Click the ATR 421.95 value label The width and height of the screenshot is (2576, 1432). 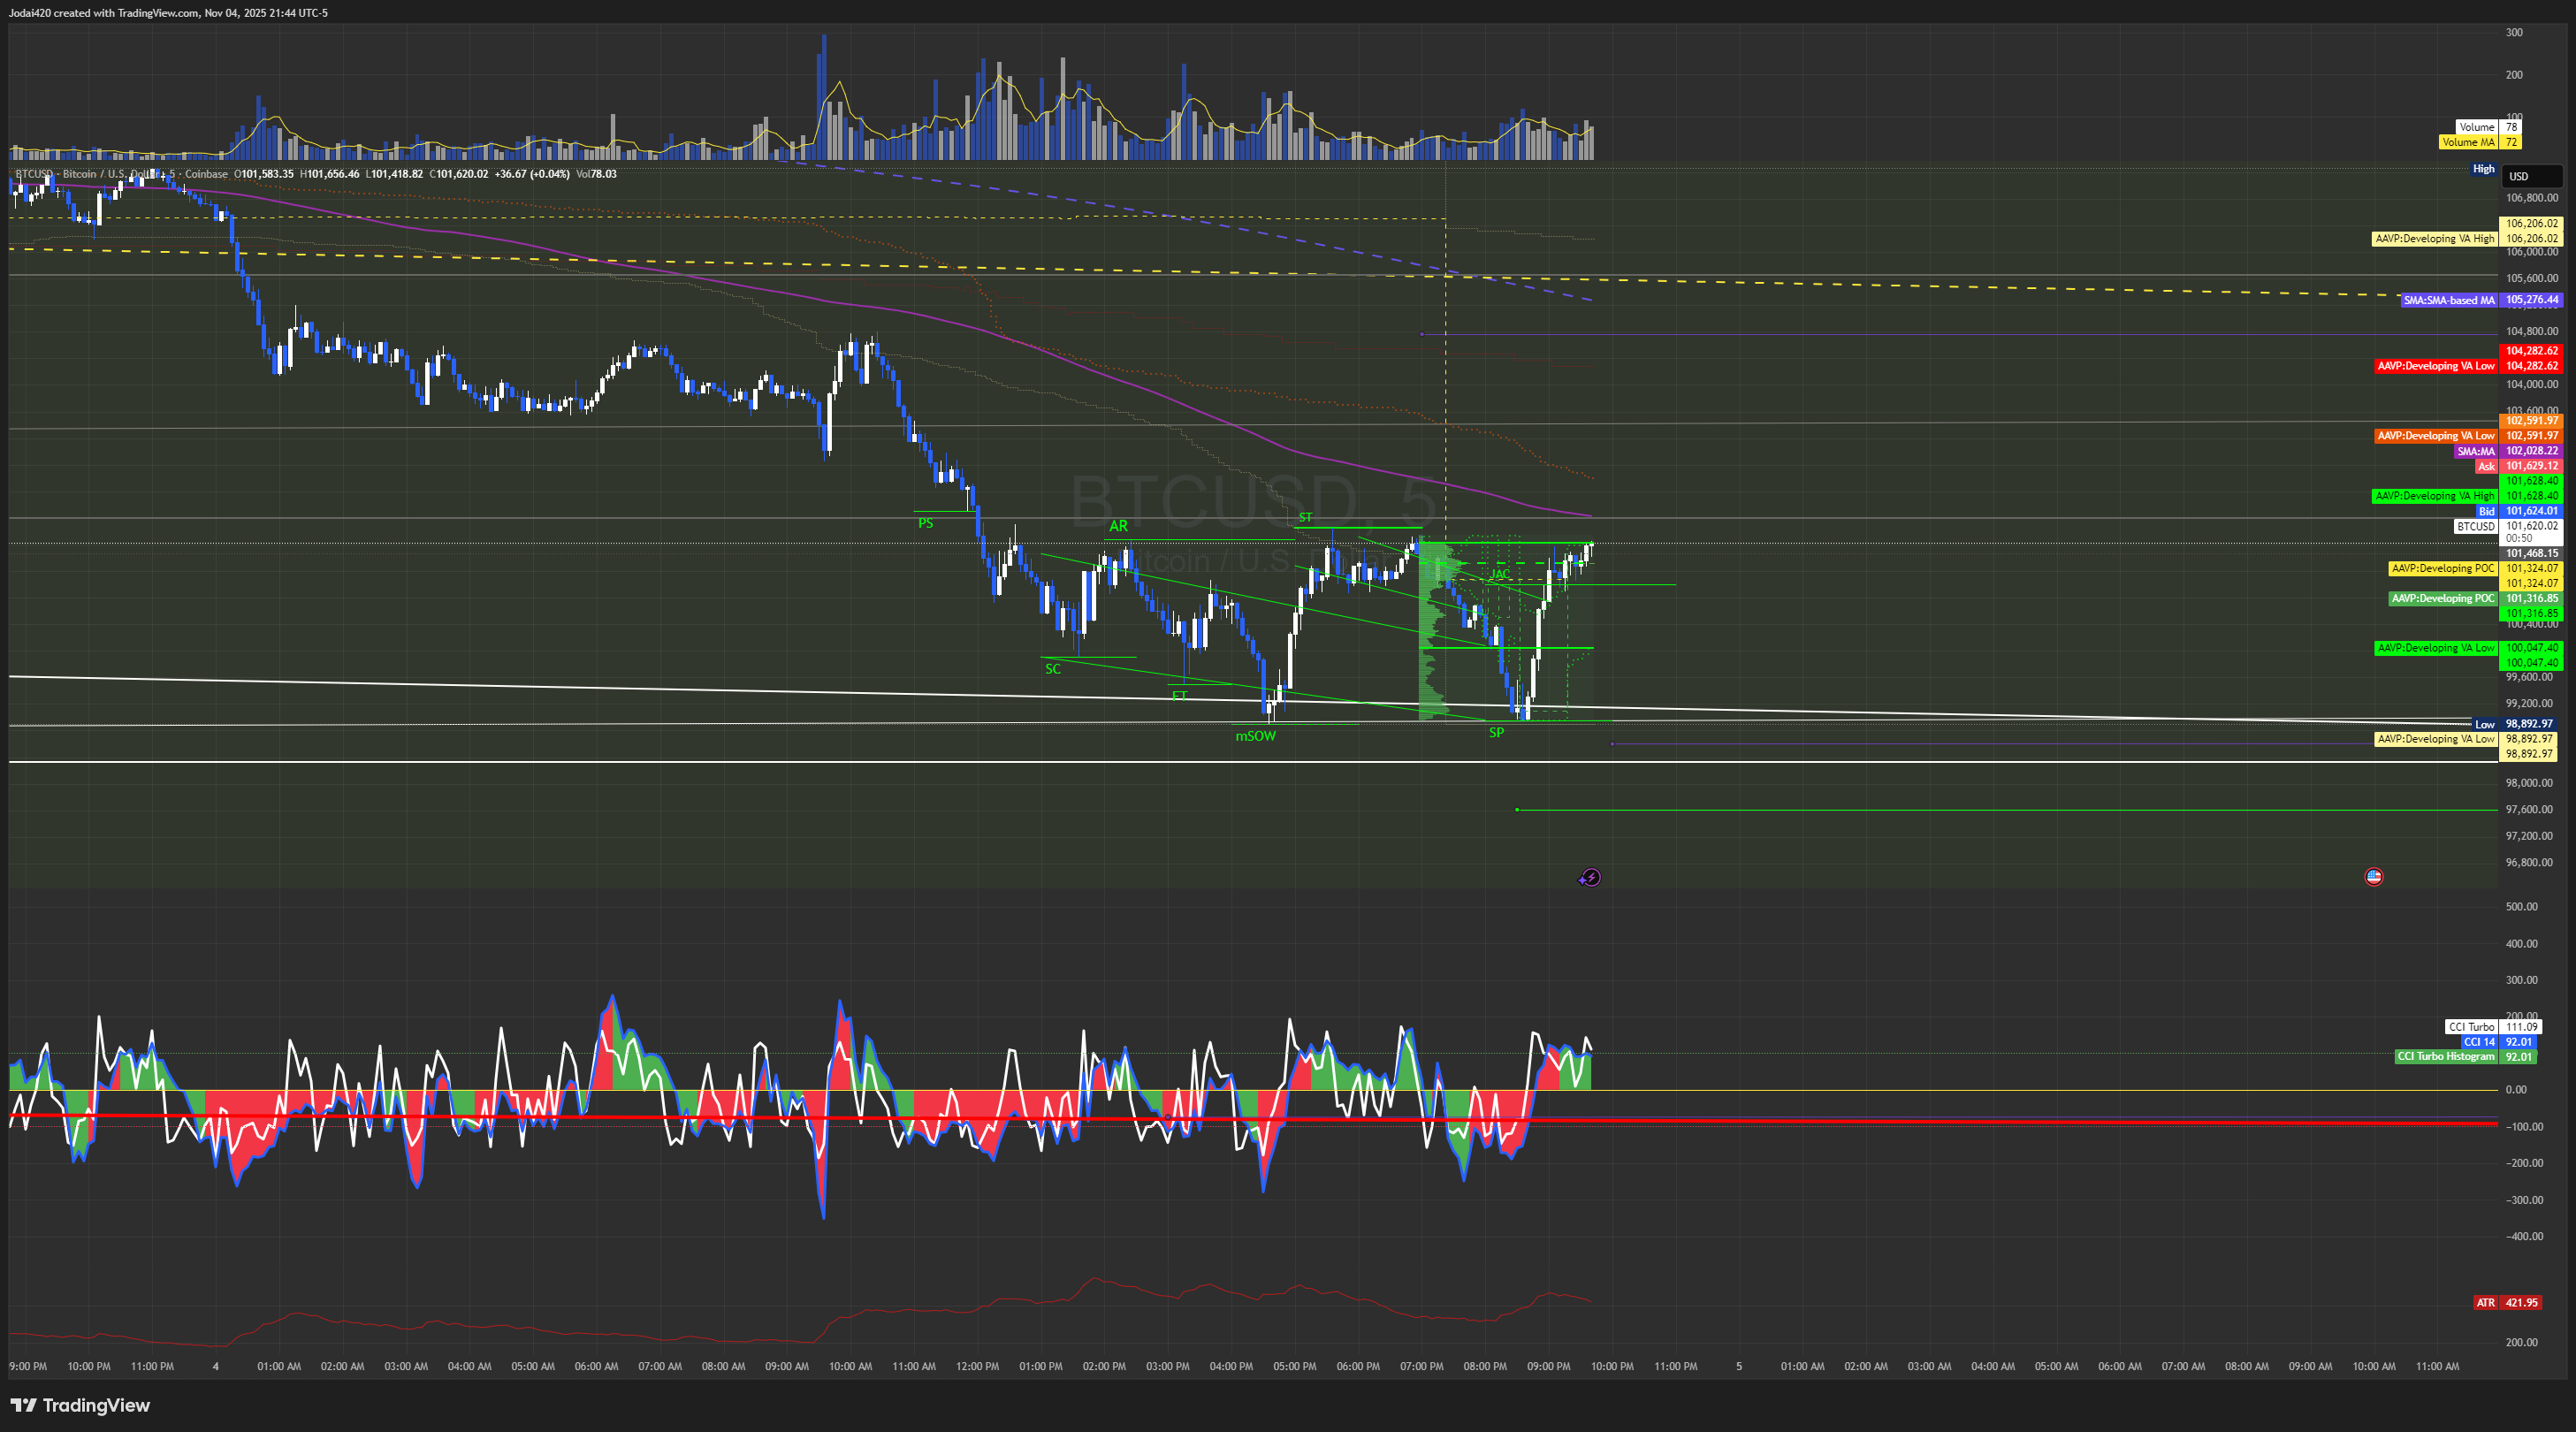click(2520, 1303)
